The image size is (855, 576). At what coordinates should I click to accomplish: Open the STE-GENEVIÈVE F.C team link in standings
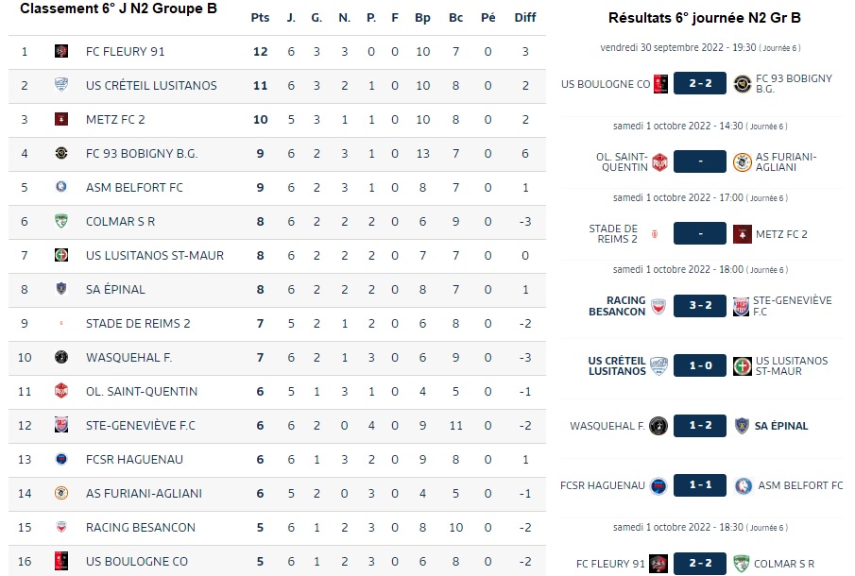(140, 426)
